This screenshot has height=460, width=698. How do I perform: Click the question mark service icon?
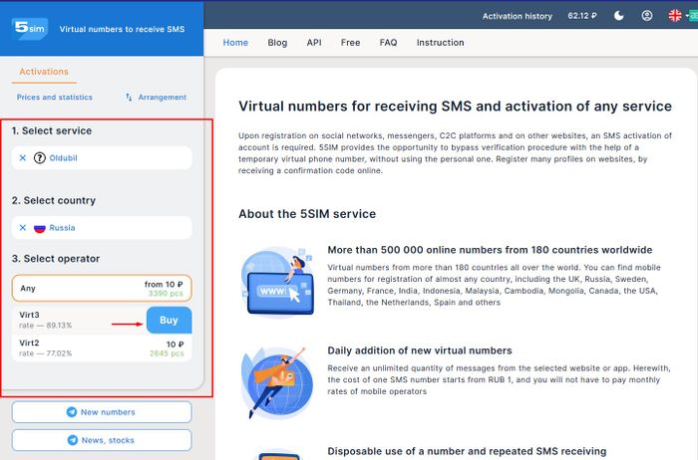[40, 157]
